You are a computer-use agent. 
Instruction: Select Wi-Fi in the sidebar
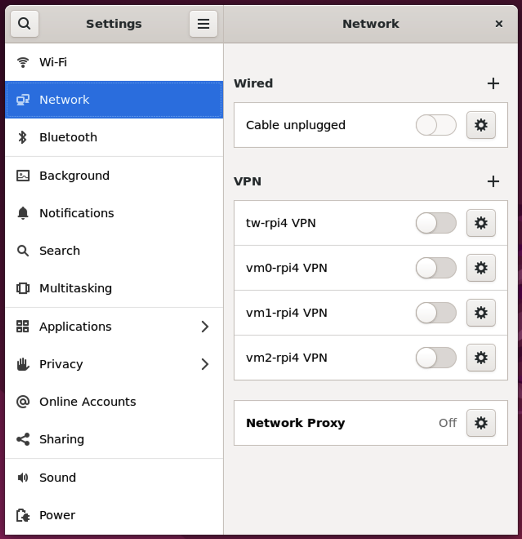[x=53, y=62]
